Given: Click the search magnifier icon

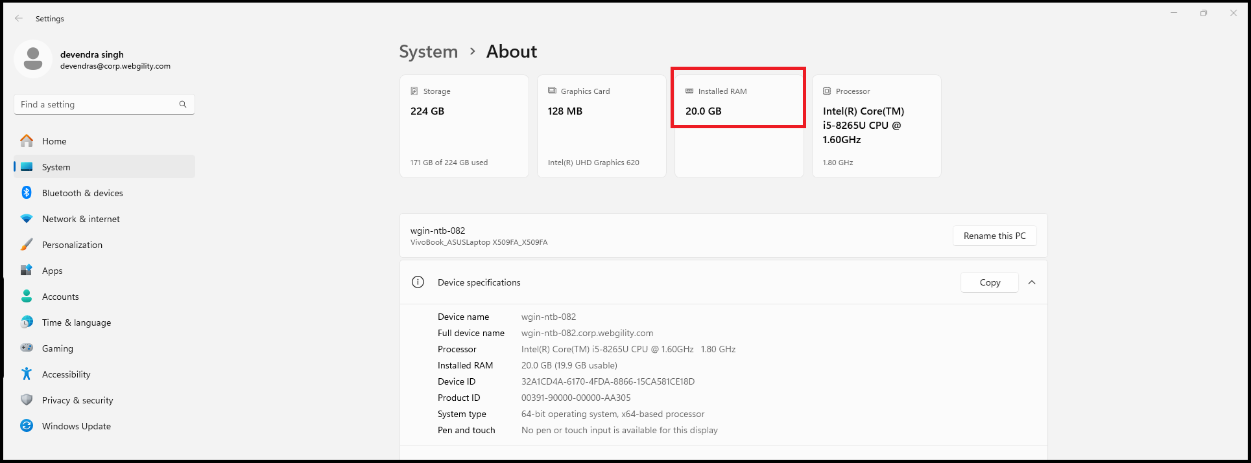Looking at the screenshot, I should 183,104.
